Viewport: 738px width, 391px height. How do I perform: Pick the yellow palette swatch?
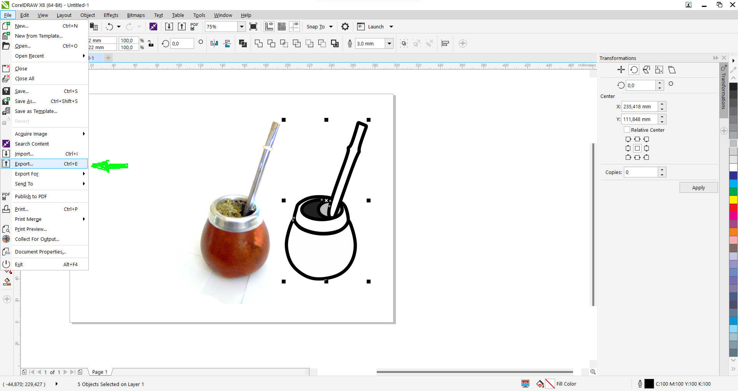point(733,200)
